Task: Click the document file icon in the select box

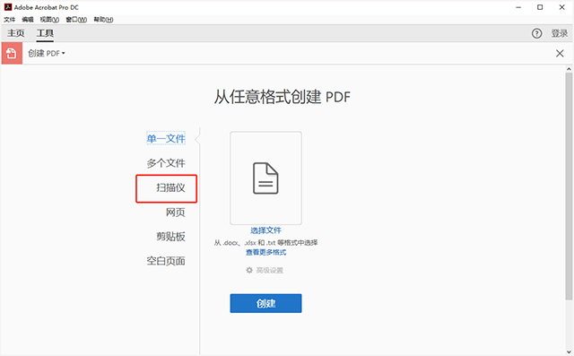Action: 265,178
